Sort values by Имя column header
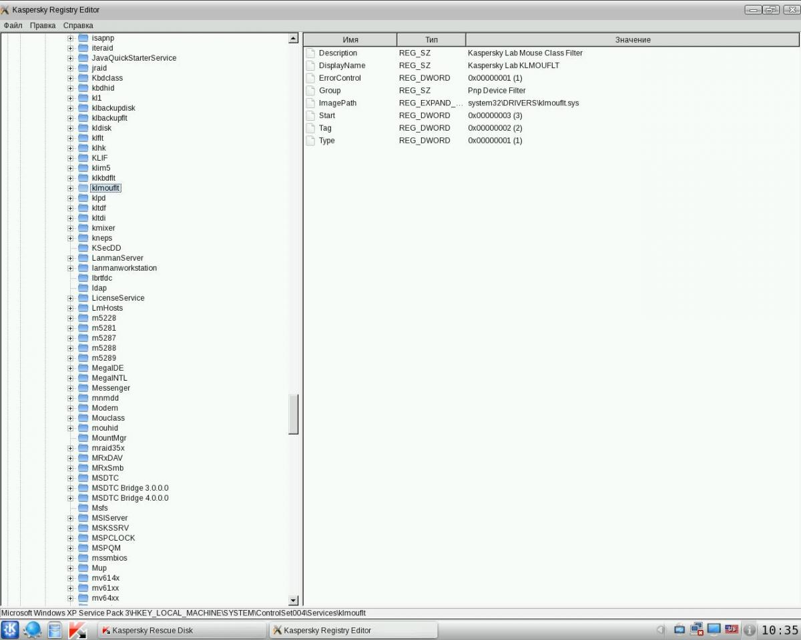 click(x=350, y=39)
